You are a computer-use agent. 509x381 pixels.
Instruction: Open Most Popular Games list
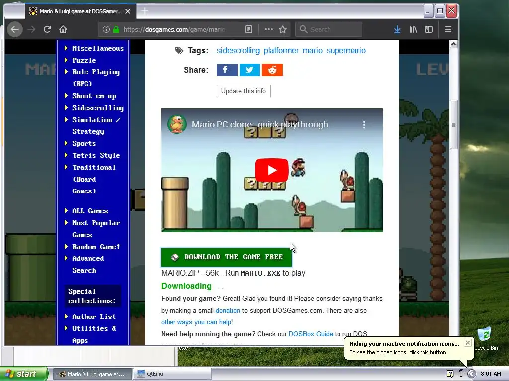tap(96, 229)
